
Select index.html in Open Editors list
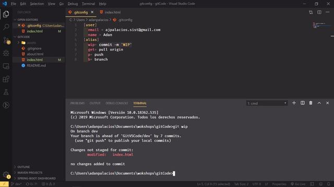[x=39, y=31]
